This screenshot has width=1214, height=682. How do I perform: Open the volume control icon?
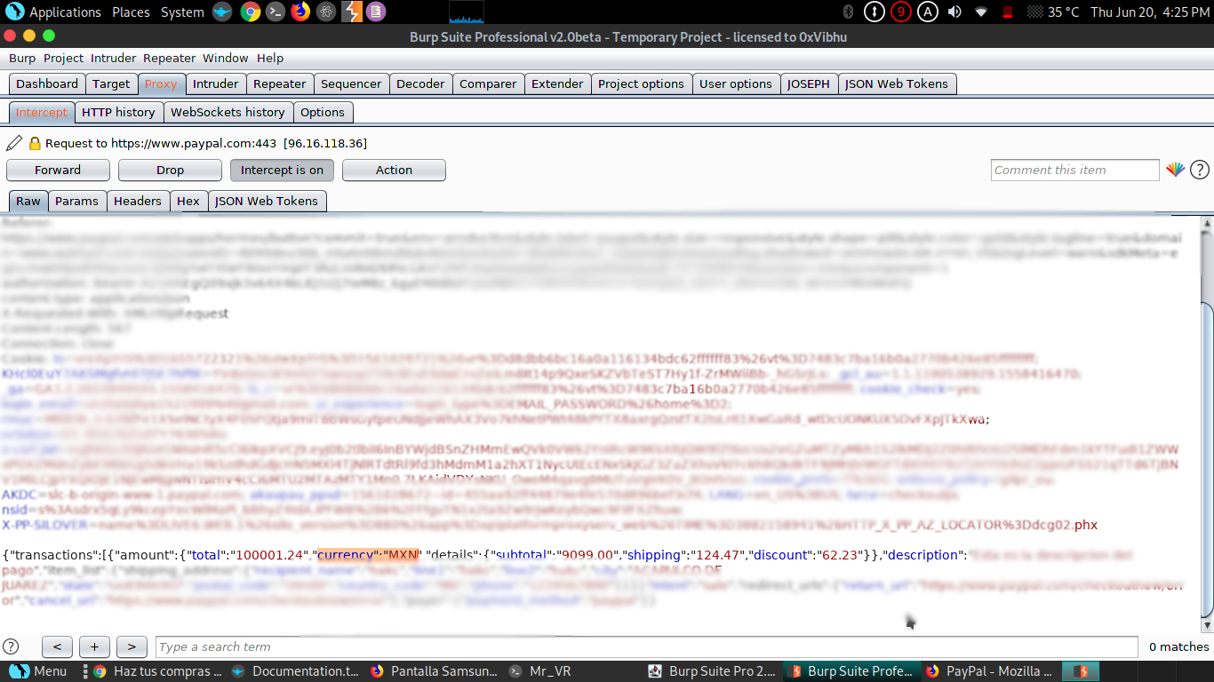click(954, 12)
